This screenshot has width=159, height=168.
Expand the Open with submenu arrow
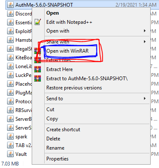point(145,31)
